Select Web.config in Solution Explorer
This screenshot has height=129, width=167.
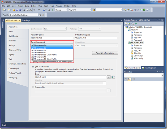(138, 58)
